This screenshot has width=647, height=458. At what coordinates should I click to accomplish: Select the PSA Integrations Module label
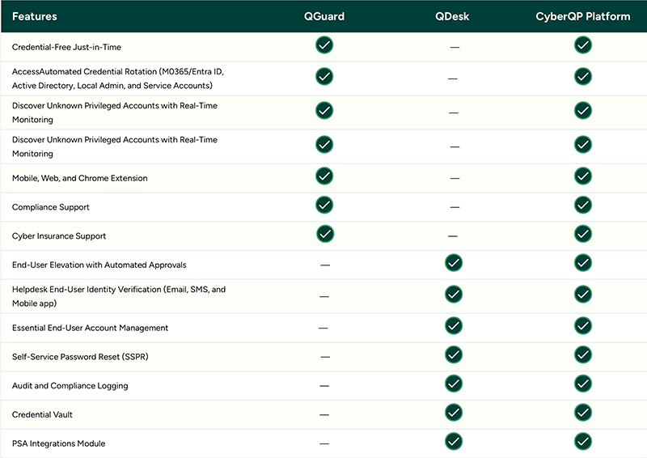tap(58, 443)
